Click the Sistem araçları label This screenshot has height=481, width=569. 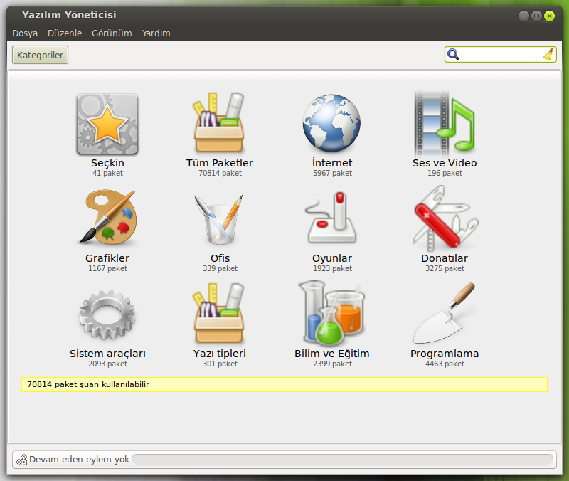pos(107,354)
